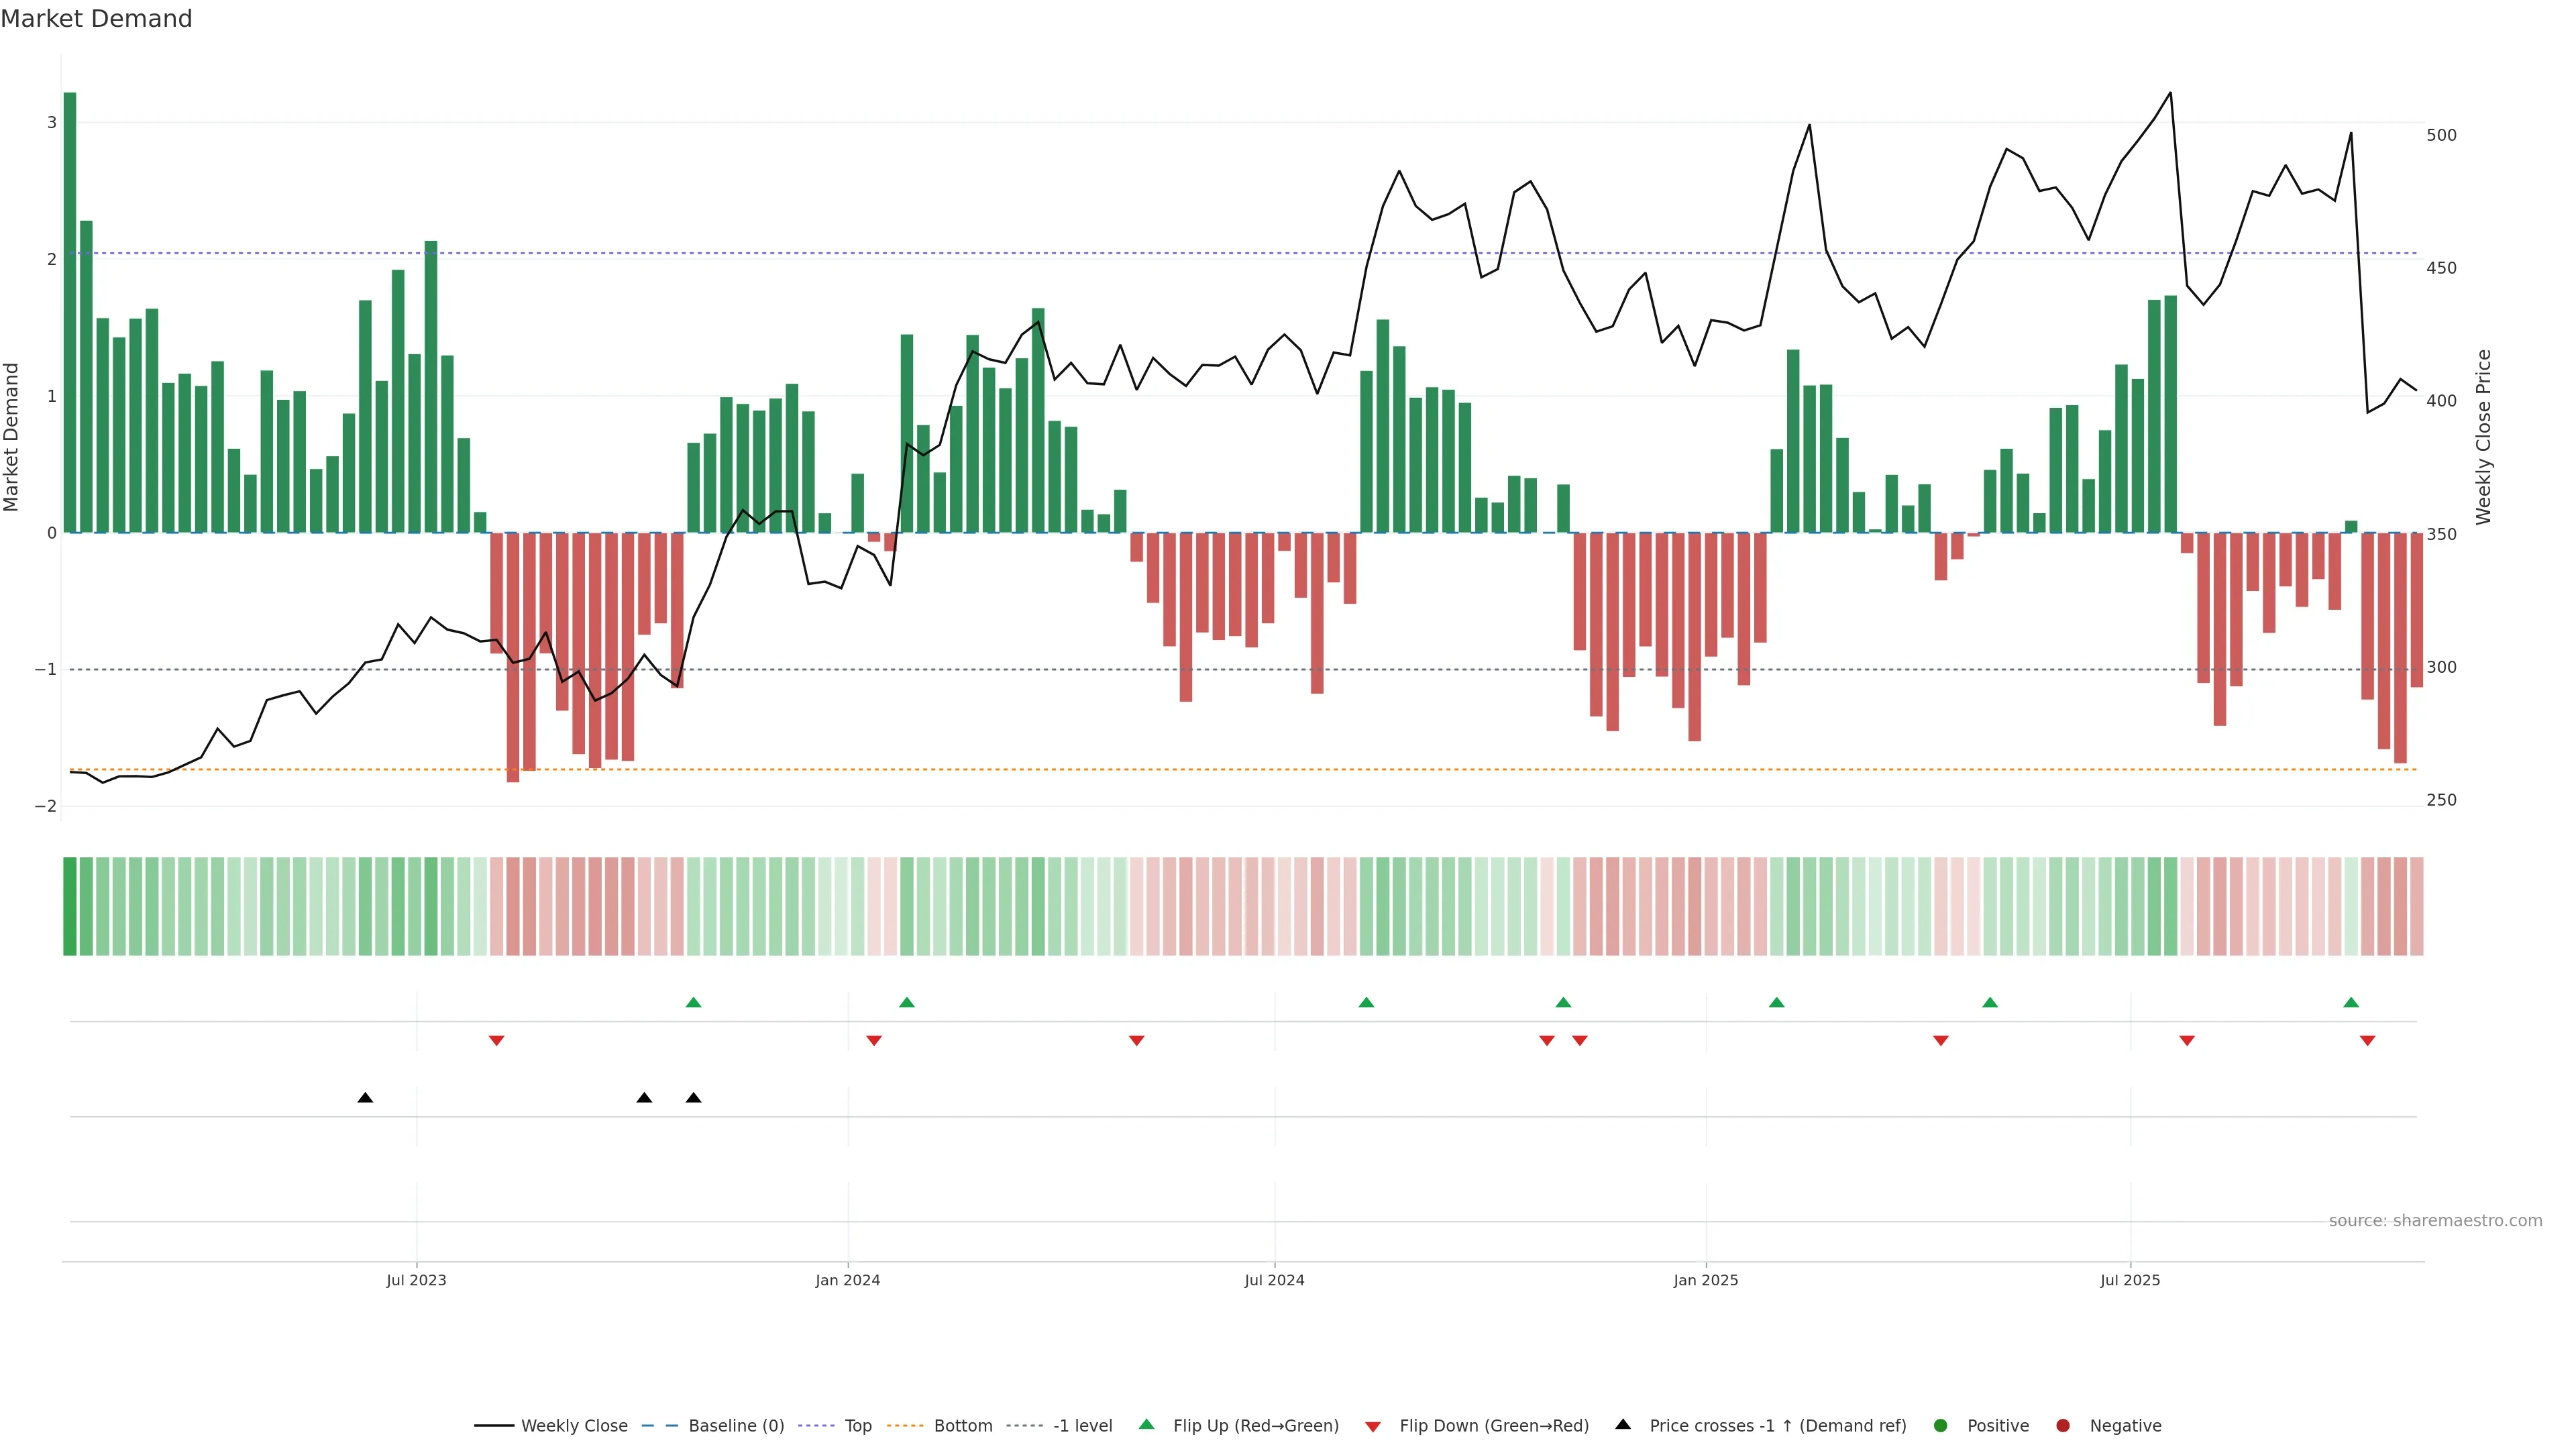Click Bottom legend entry

pos(962,1425)
